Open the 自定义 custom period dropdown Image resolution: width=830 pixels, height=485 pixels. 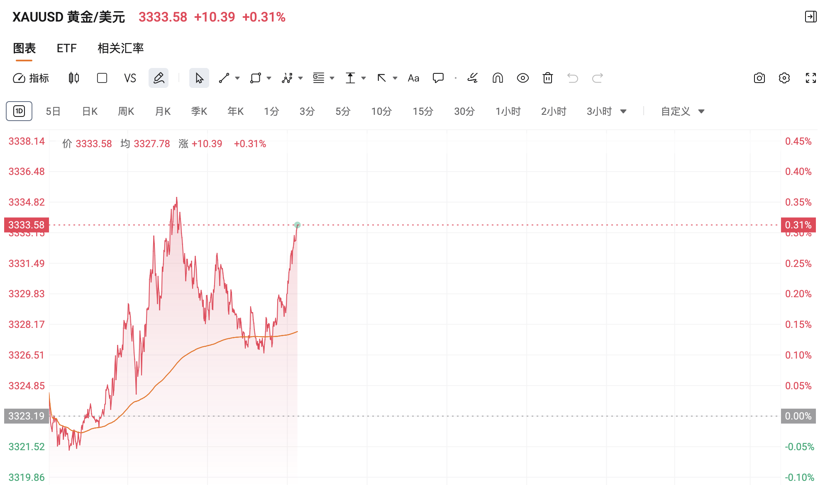683,112
